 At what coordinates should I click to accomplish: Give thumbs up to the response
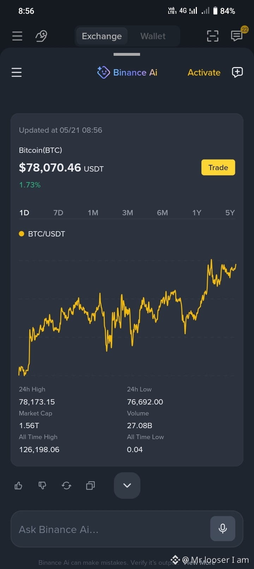(x=18, y=486)
